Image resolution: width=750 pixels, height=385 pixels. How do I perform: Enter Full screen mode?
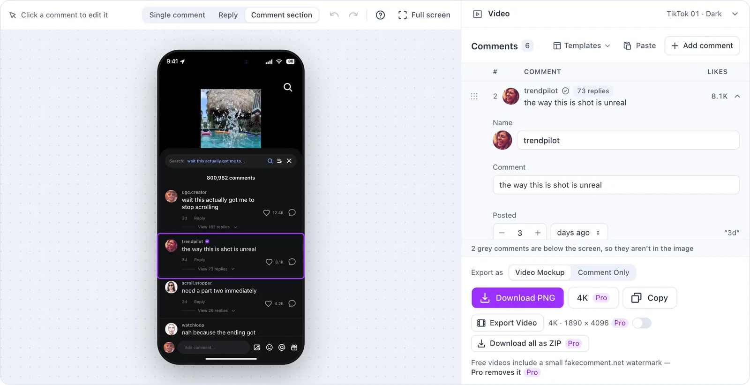[424, 15]
